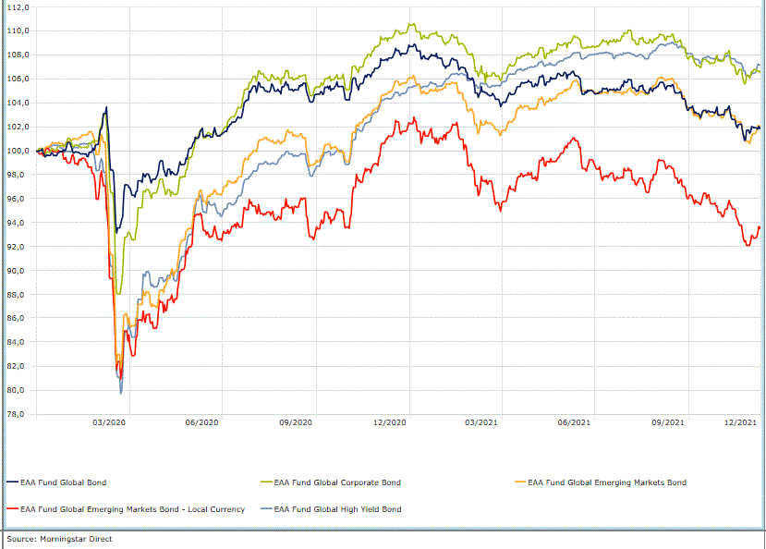This screenshot has height=549, width=766.
Task: Click gray-blue swatch beside High Yield Bond legend
Action: 266,509
